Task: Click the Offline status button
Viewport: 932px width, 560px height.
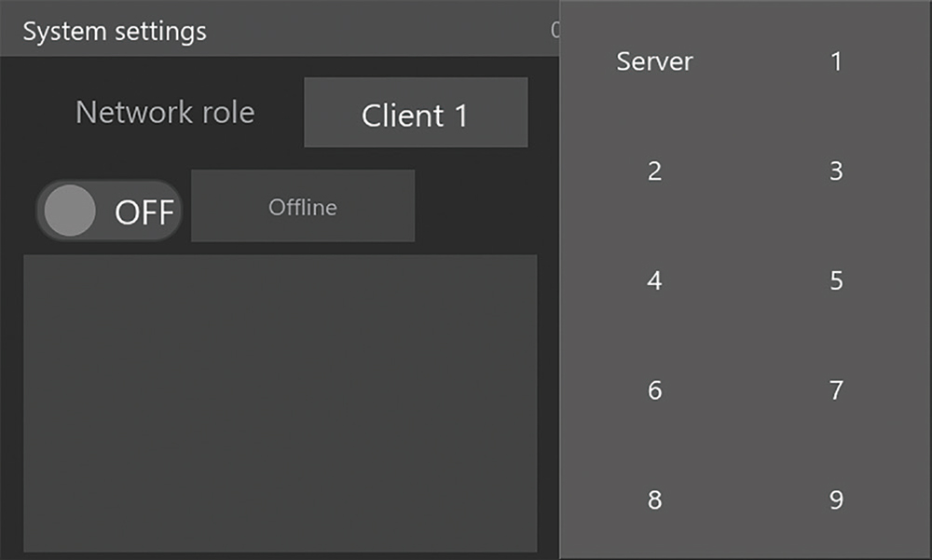Action: tap(303, 207)
